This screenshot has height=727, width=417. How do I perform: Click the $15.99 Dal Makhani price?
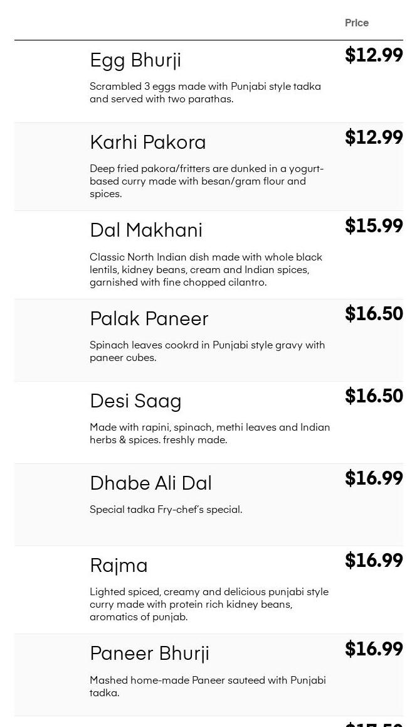point(374,226)
